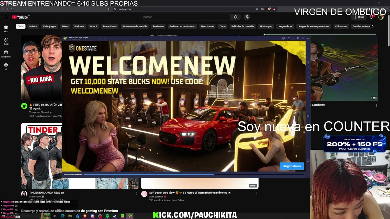Select the Todo filter chip
This screenshot has height=219, width=390.
click(21, 26)
